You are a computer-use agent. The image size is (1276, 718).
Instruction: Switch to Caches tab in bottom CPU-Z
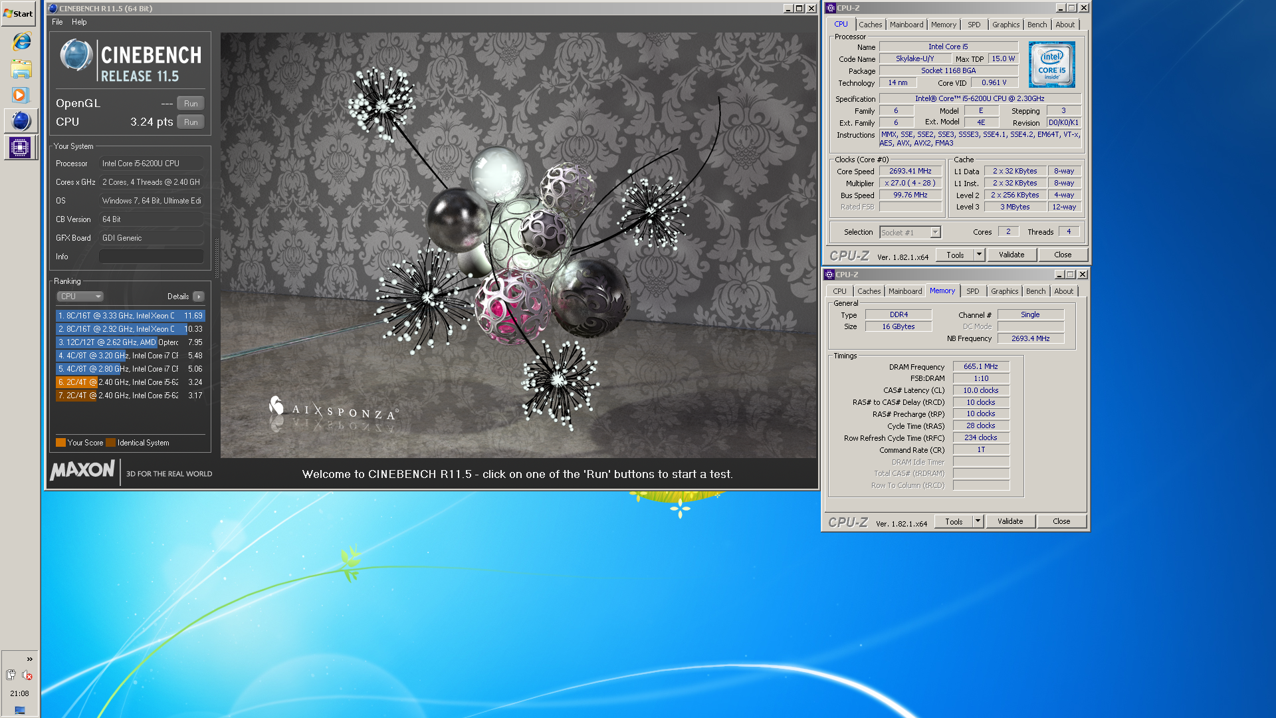tap(869, 291)
